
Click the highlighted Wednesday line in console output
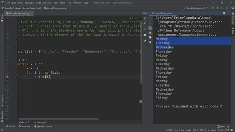point(164,47)
